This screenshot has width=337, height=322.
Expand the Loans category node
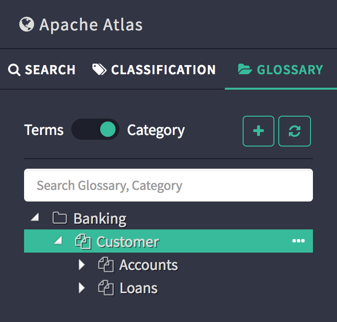[81, 288]
